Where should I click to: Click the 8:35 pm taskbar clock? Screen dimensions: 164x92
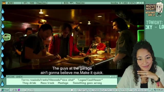tap(160, 90)
